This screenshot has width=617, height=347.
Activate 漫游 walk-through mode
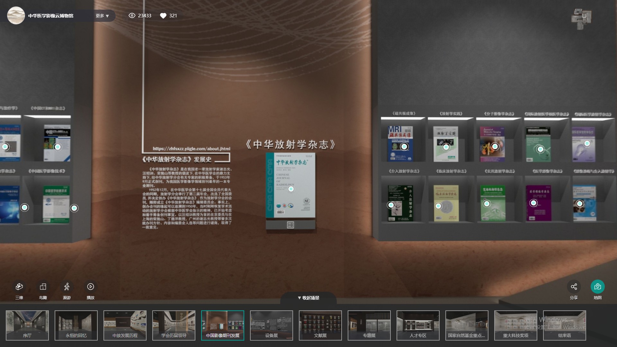(67, 287)
